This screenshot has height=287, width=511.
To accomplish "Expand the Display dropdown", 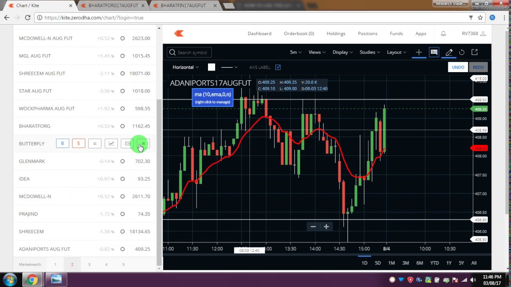I will [343, 52].
